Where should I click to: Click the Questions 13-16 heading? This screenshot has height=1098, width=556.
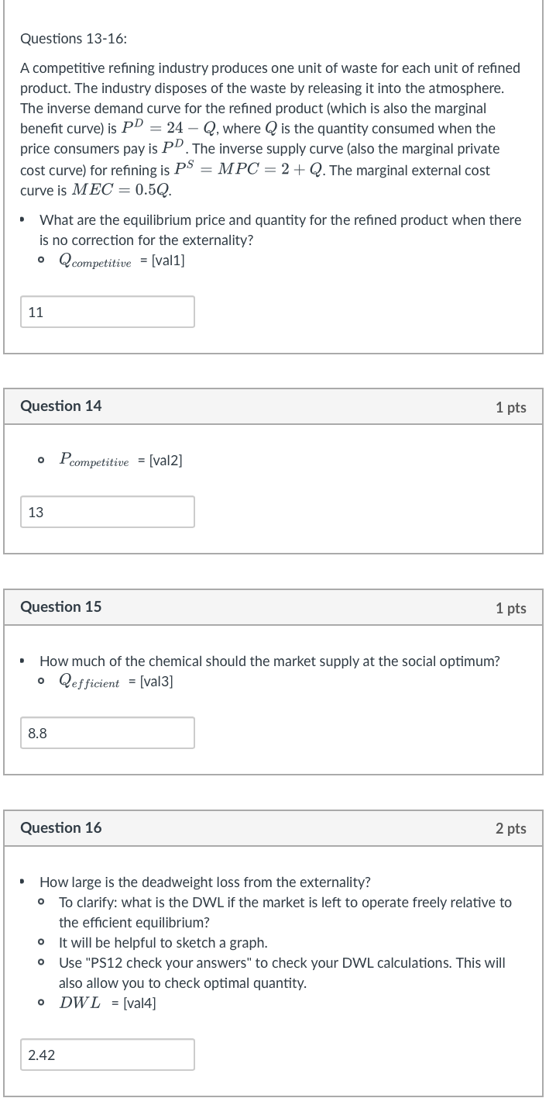(x=75, y=38)
